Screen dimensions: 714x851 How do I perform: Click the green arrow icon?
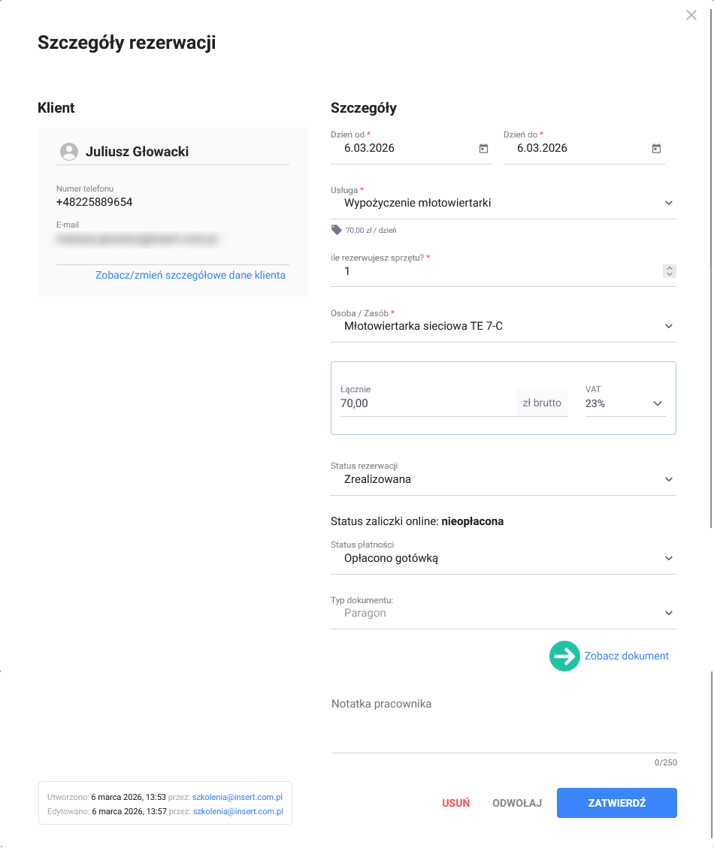tap(564, 656)
